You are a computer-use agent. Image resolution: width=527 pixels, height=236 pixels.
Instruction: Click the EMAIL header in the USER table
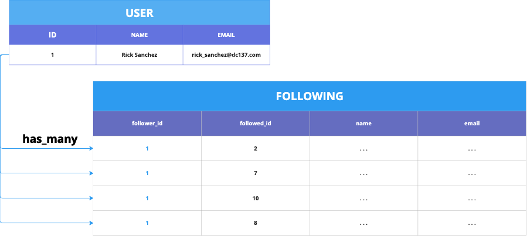click(226, 35)
